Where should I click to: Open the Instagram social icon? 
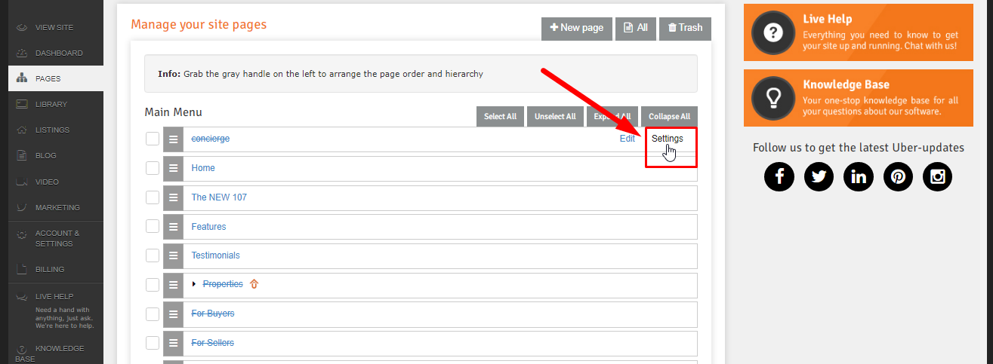tap(937, 176)
